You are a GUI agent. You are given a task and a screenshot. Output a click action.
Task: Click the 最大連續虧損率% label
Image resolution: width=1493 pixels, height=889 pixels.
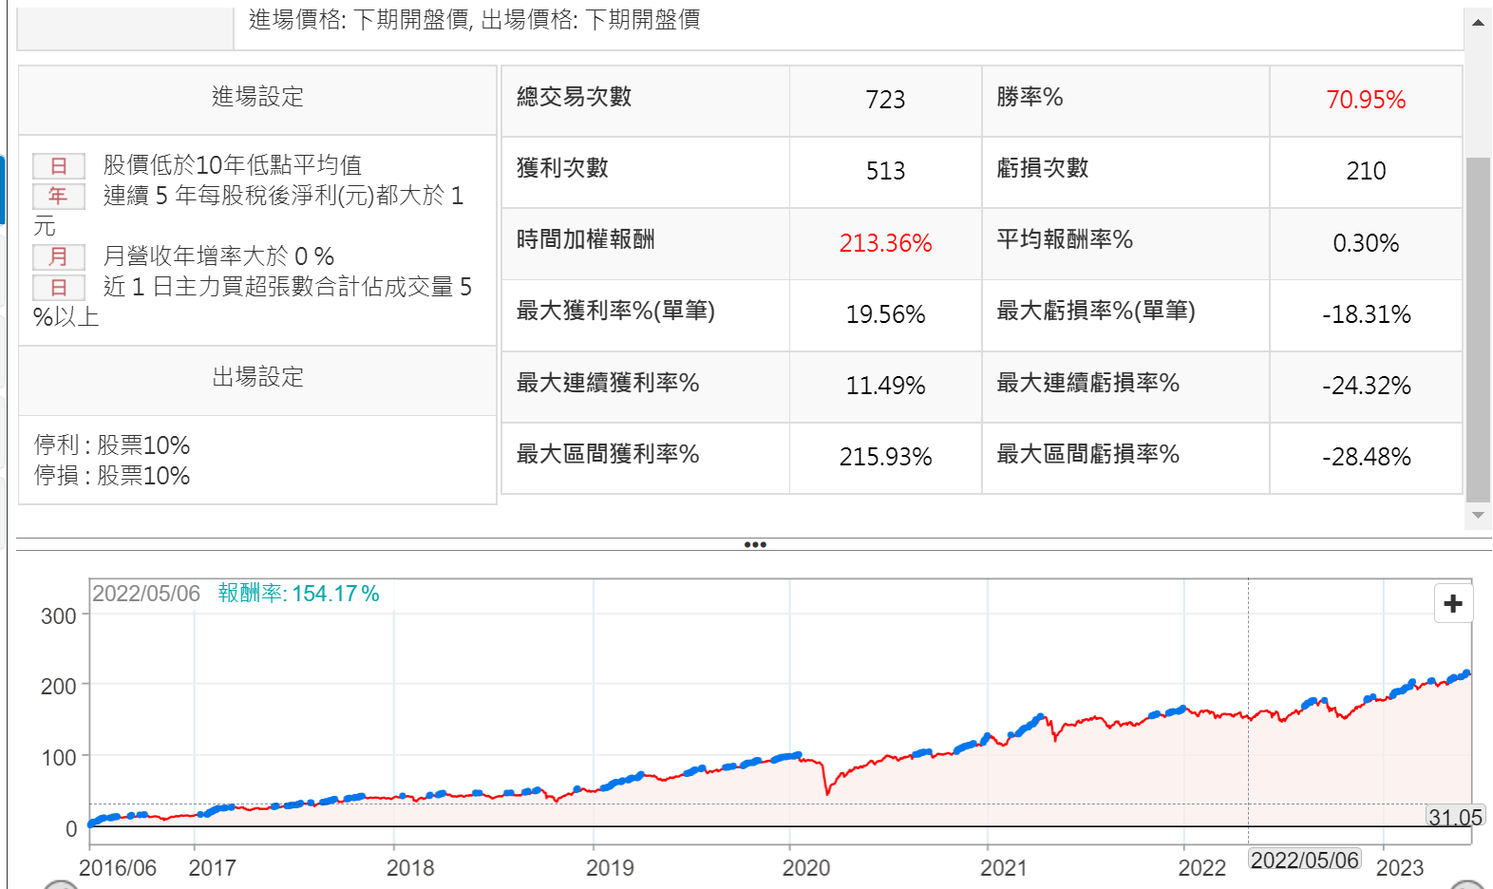coord(1088,383)
